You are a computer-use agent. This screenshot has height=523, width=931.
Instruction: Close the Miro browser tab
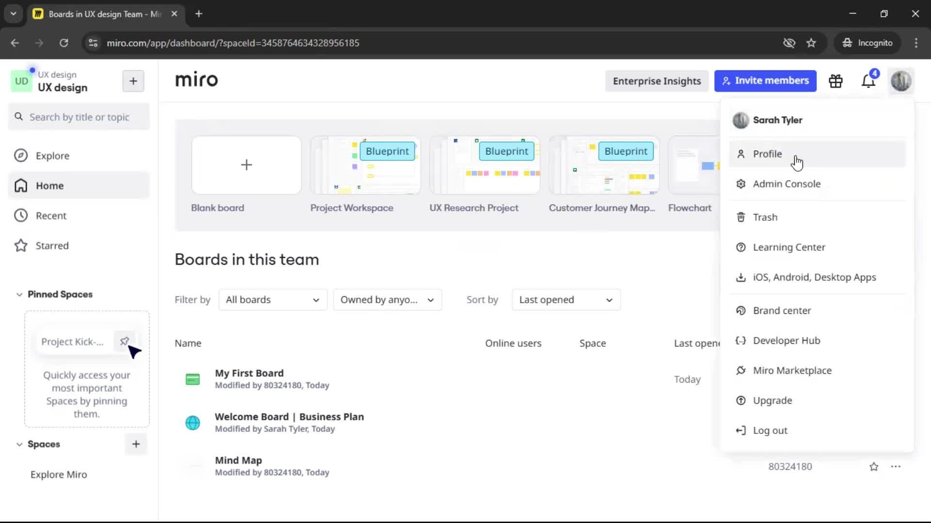(174, 14)
